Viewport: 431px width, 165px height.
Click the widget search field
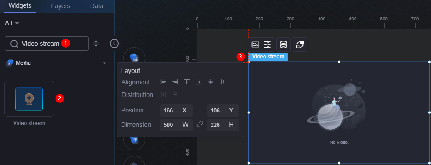click(x=47, y=44)
